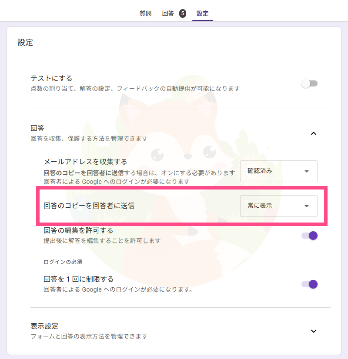Click the collapse chevron on the 回答 section
The width and height of the screenshot is (348, 359).
(314, 134)
